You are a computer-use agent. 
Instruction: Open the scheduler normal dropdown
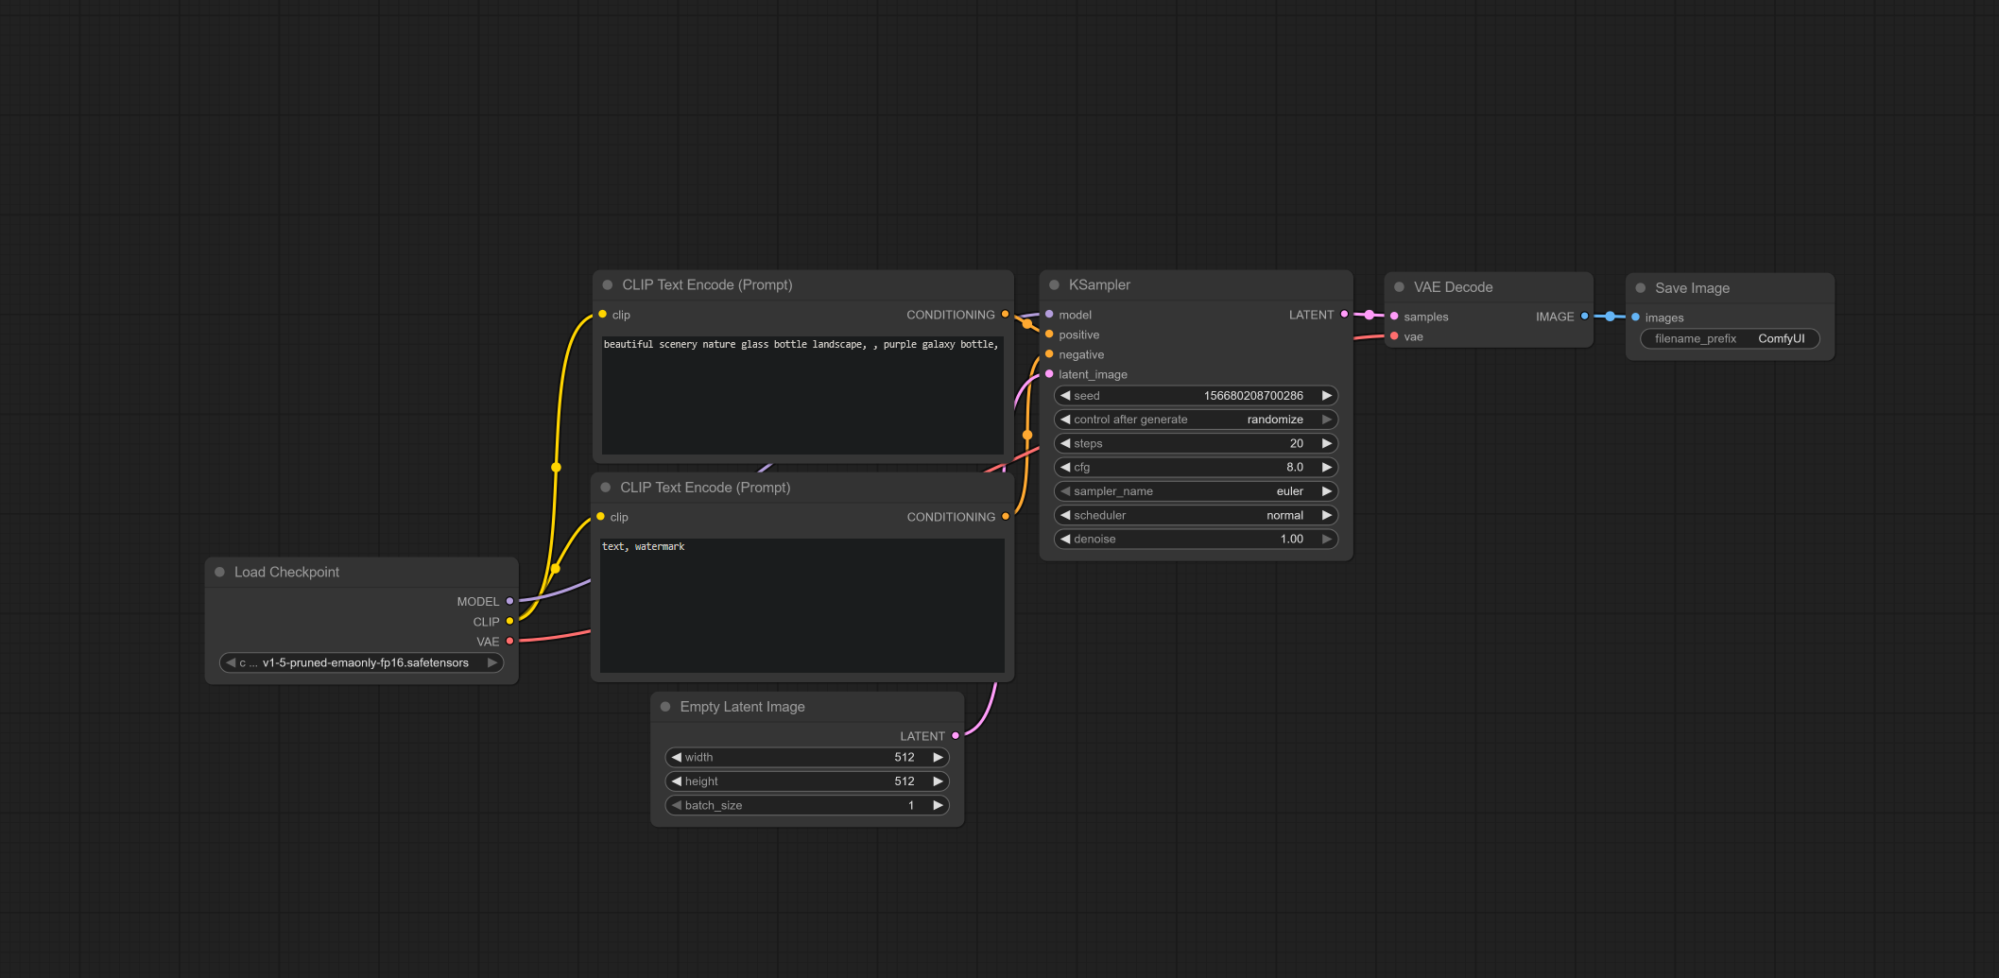click(x=1196, y=515)
